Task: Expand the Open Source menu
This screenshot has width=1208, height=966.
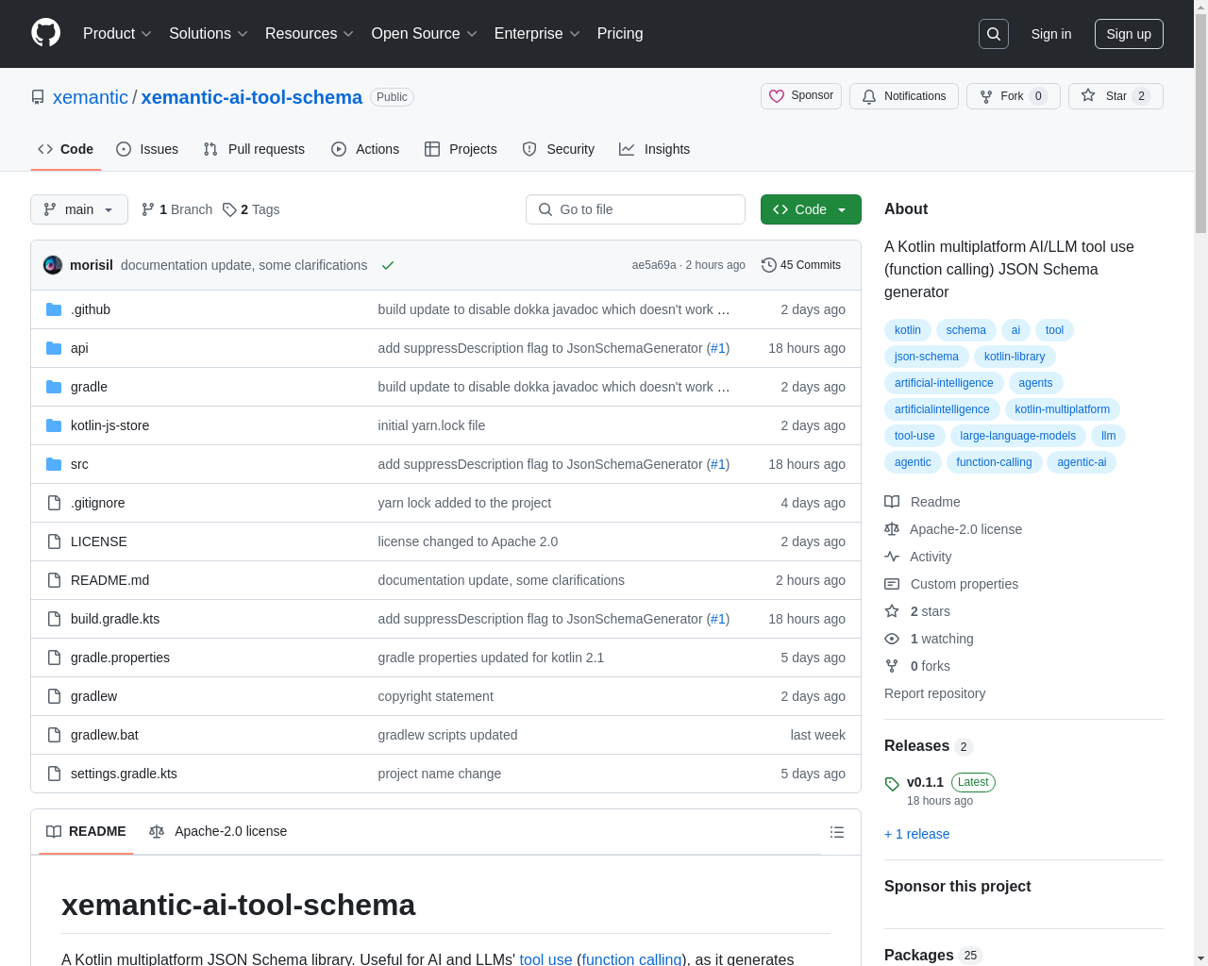Action: point(425,34)
